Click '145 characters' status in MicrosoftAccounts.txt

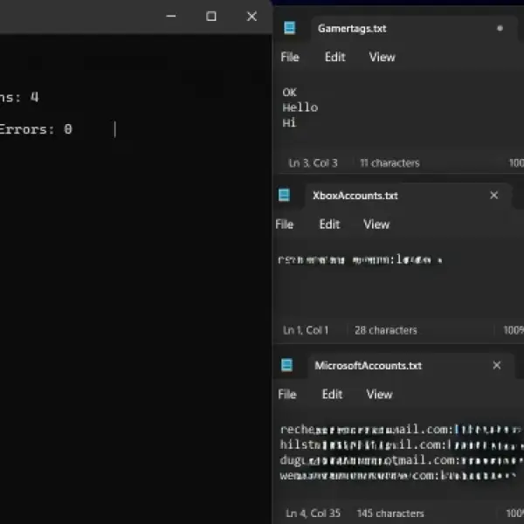[390, 514]
